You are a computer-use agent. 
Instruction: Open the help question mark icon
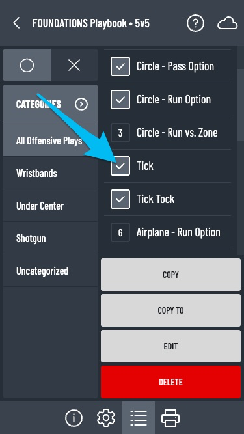click(x=195, y=23)
